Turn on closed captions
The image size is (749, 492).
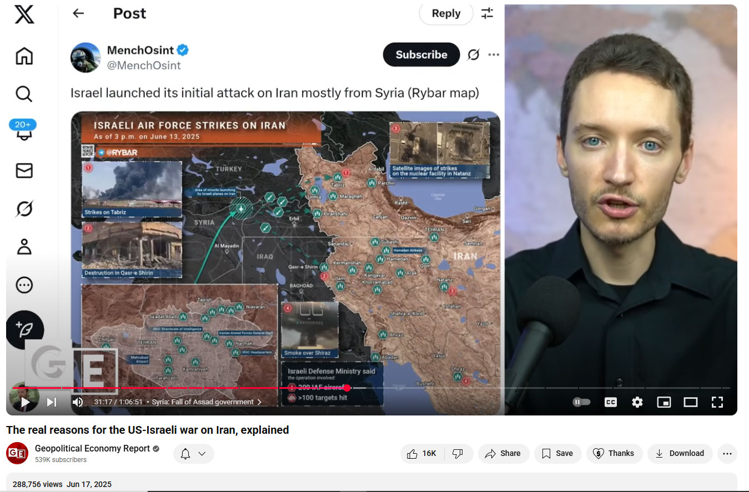pos(611,402)
